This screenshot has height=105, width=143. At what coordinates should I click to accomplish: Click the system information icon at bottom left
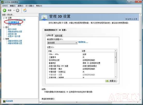tap(4, 101)
